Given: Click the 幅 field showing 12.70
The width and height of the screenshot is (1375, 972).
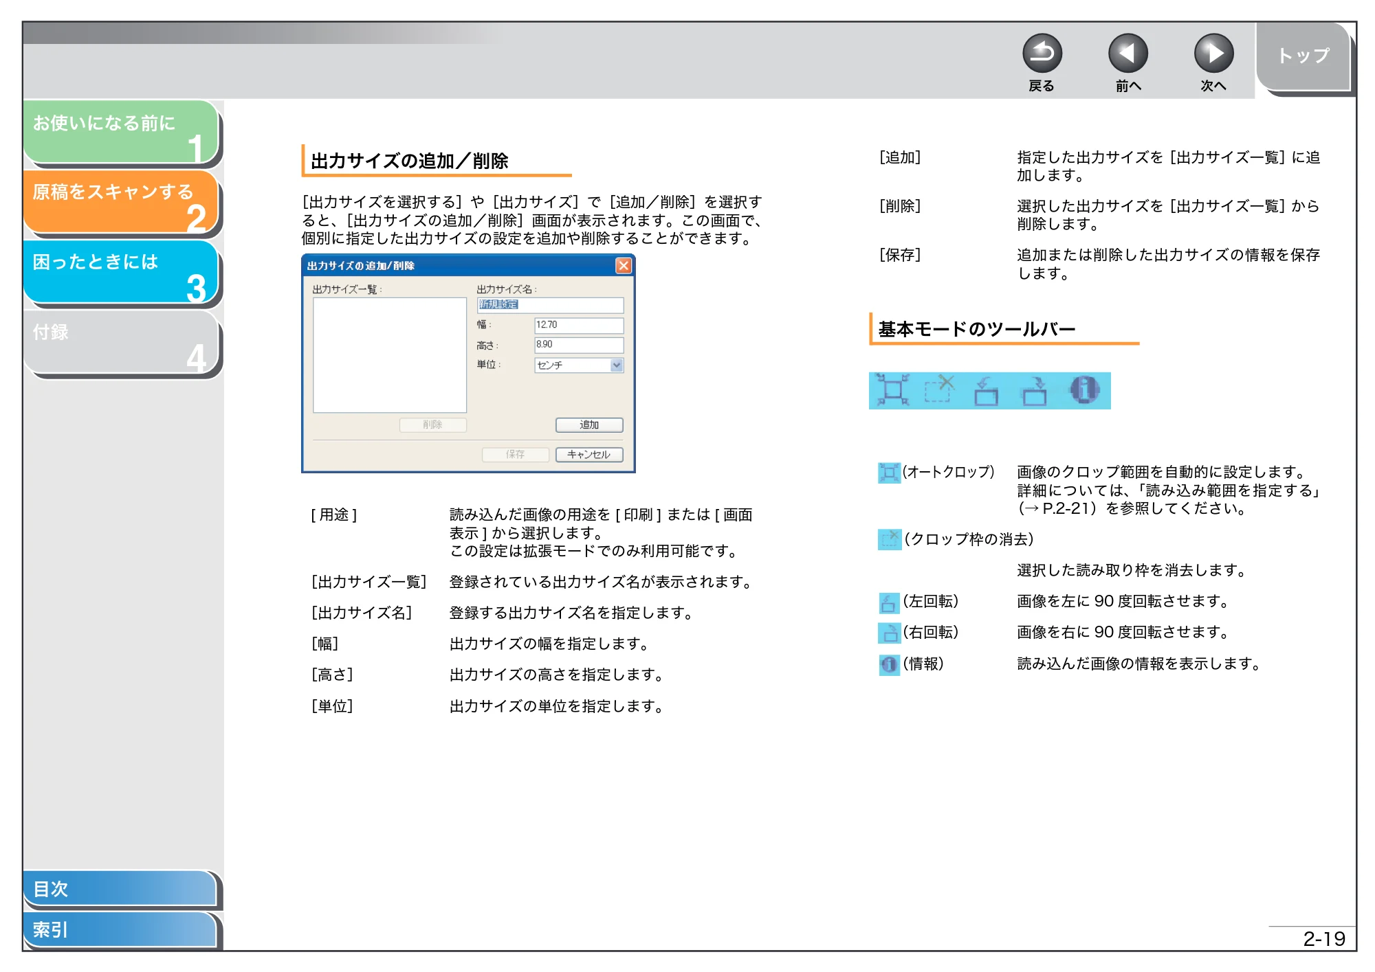Looking at the screenshot, I should click(x=579, y=324).
